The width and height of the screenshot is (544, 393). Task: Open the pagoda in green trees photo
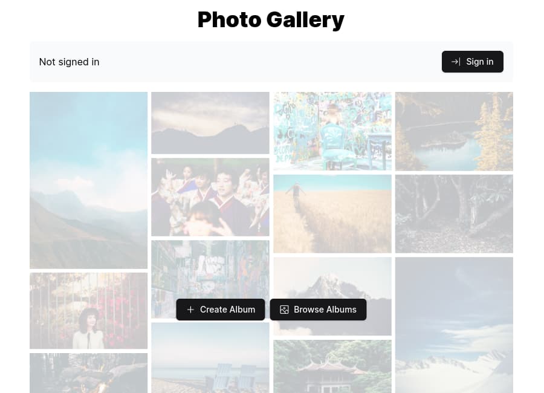332,366
